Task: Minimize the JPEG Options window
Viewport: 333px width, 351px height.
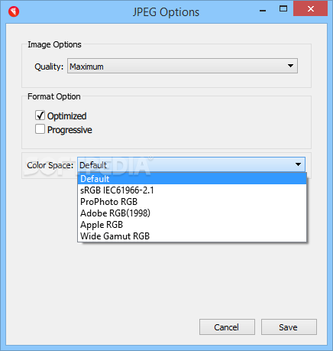Action: (263, 11)
